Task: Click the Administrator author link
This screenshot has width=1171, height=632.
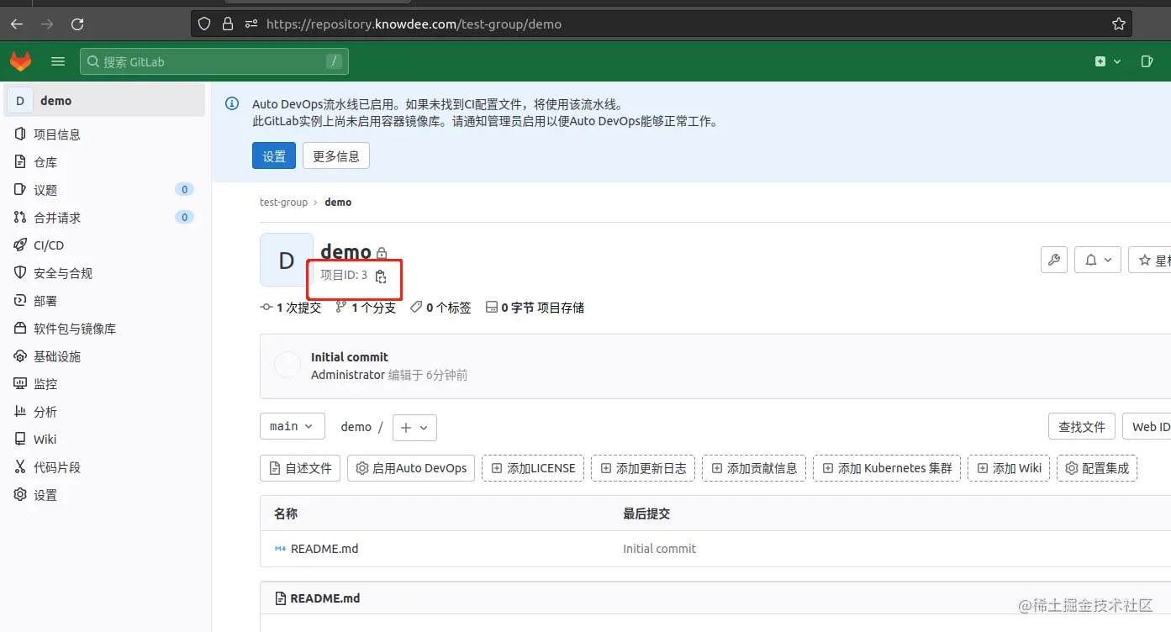Action: pos(348,375)
